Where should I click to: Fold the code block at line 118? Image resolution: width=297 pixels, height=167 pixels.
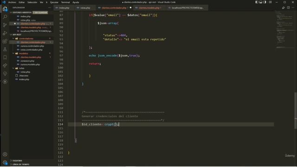[76, 141]
